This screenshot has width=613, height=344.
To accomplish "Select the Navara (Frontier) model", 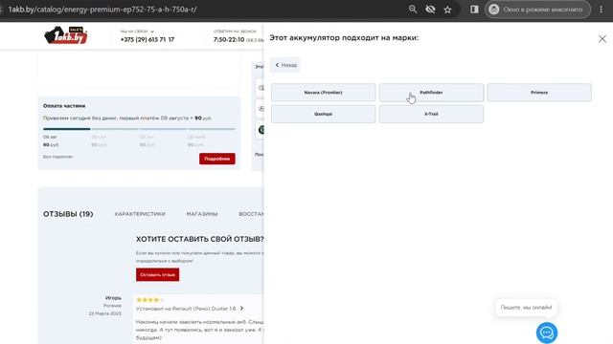I will click(x=324, y=93).
